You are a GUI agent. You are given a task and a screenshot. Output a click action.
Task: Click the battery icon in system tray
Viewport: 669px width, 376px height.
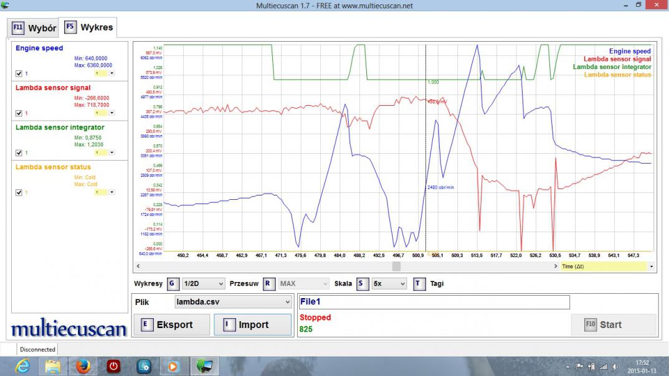[x=591, y=367]
